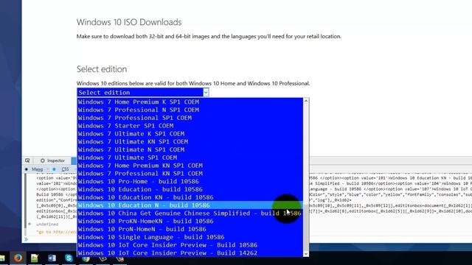Select Windows 7 Professional SP1 COEM

point(190,118)
